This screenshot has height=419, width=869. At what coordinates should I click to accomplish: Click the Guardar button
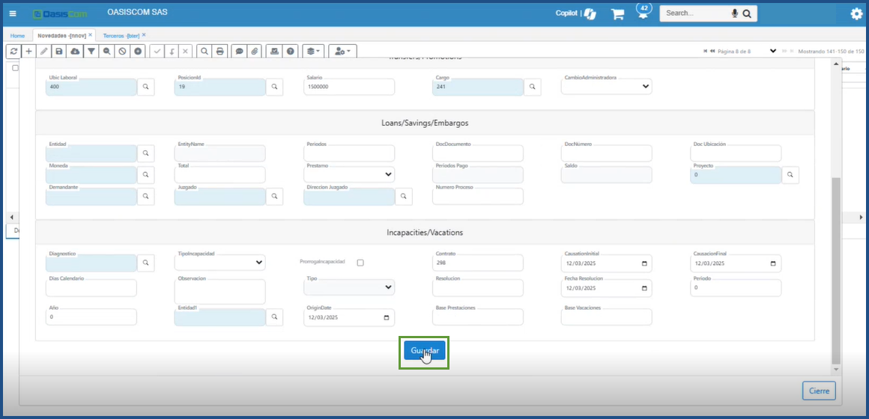425,351
